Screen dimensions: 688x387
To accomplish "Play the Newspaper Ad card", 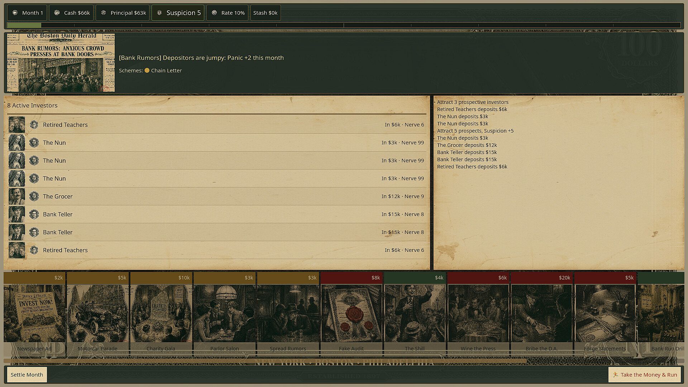I will click(34, 314).
